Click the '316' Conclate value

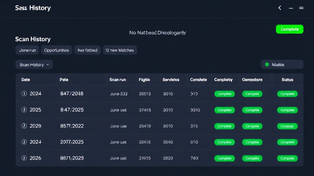(194, 126)
